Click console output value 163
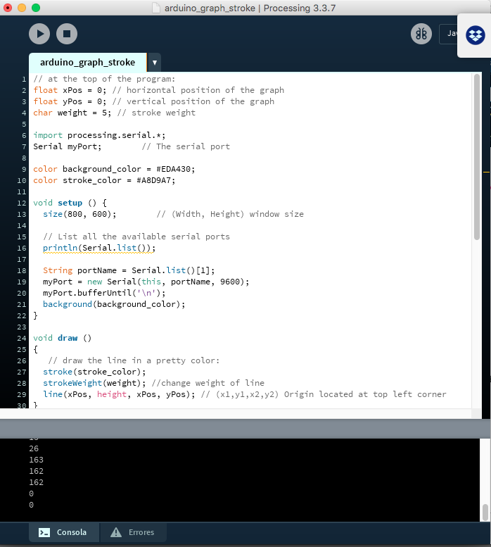Image resolution: width=491 pixels, height=547 pixels. coord(37,460)
